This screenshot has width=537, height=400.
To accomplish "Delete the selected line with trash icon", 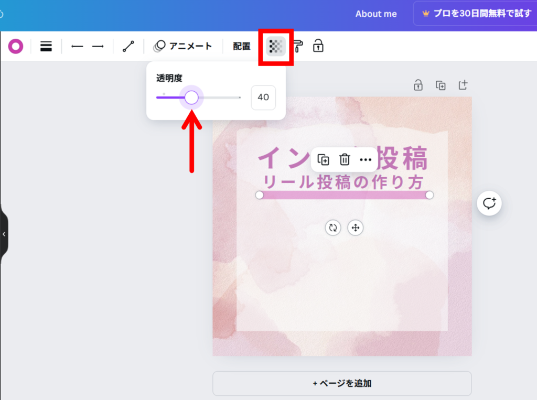I will [x=345, y=160].
